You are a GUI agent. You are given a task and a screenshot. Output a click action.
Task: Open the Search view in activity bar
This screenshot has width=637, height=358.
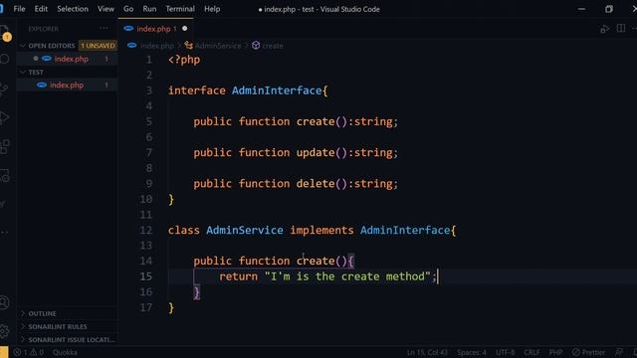4,60
